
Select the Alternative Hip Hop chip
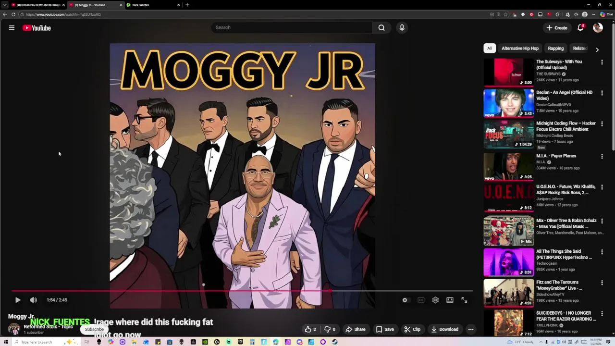pyautogui.click(x=520, y=48)
